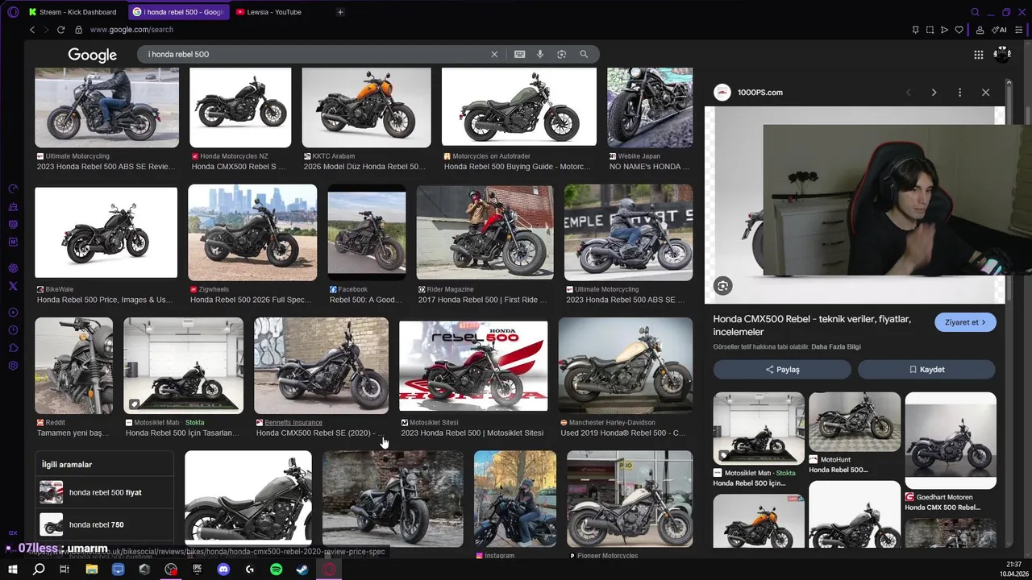
Task: Go back using the browser back arrow
Action: [x=32, y=30]
